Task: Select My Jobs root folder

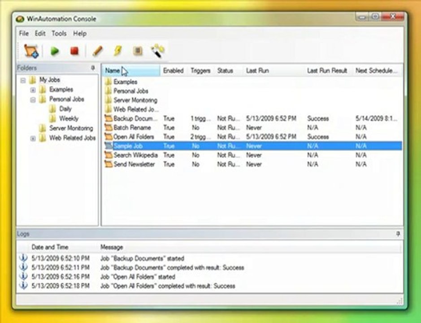Action: click(50, 80)
